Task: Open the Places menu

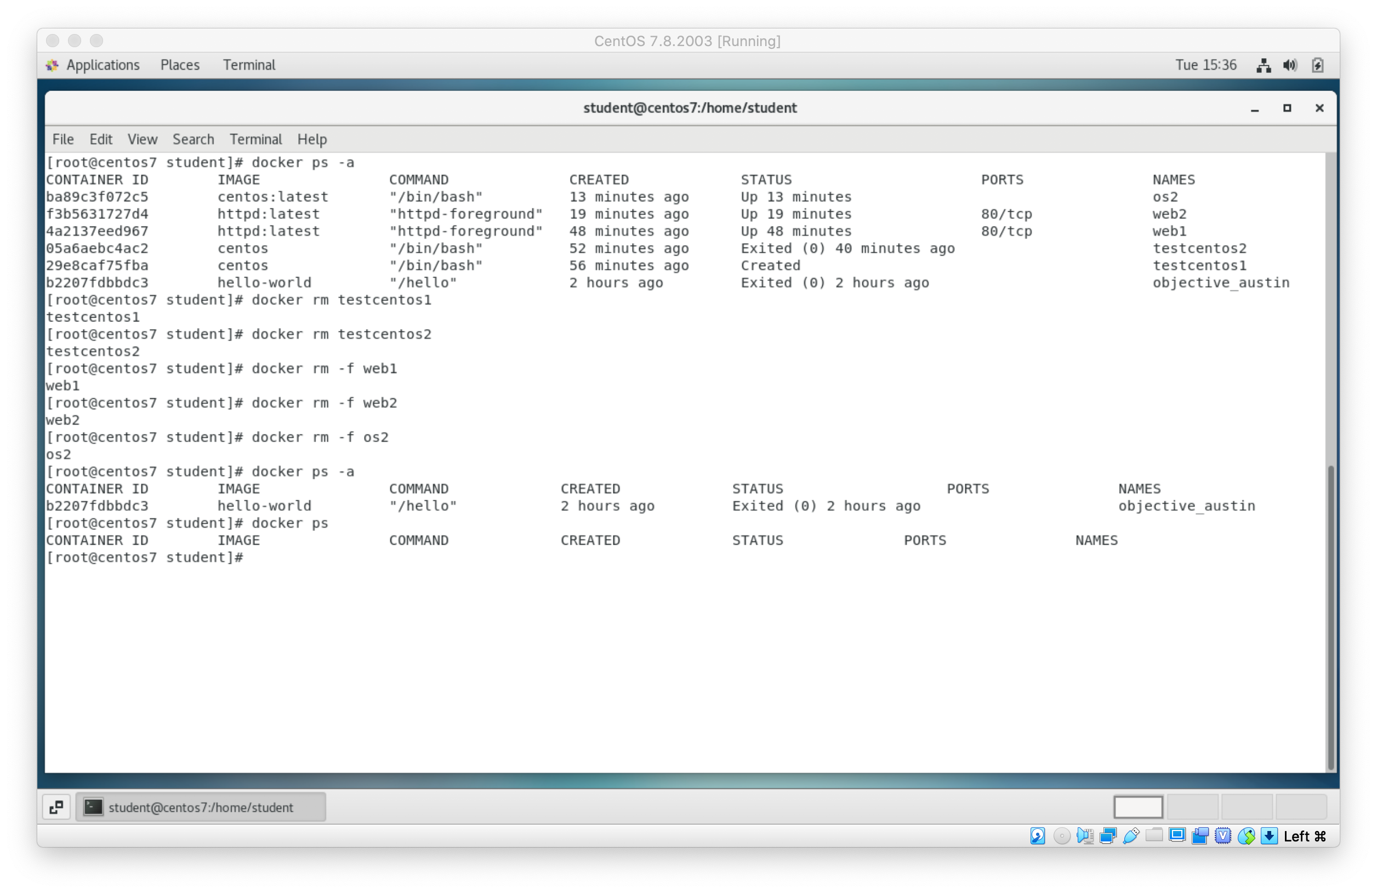Action: pyautogui.click(x=179, y=65)
